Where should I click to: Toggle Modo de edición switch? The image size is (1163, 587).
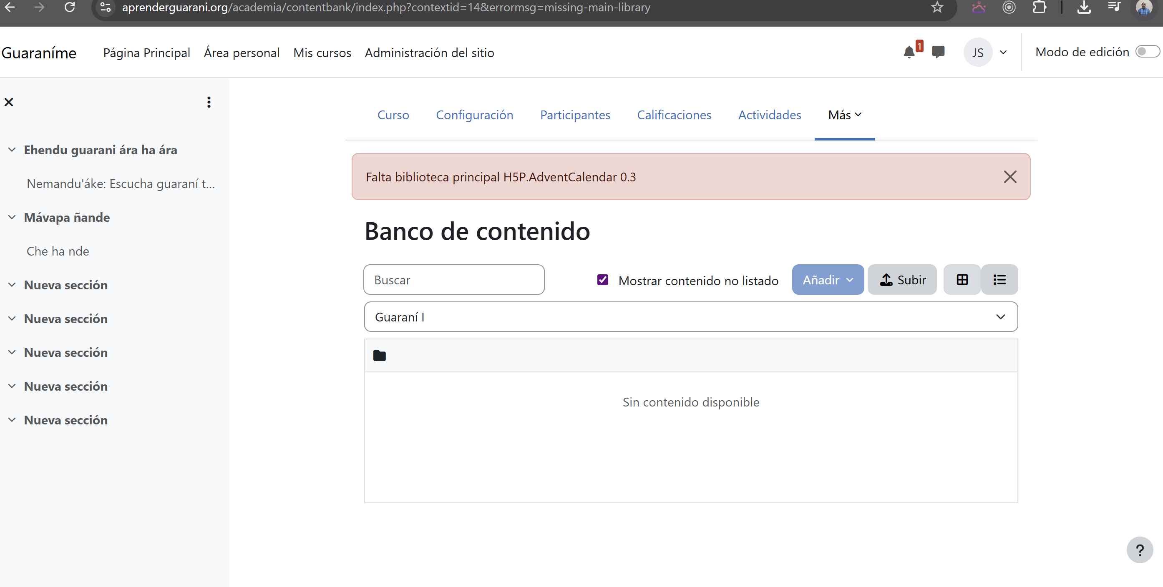(x=1147, y=51)
